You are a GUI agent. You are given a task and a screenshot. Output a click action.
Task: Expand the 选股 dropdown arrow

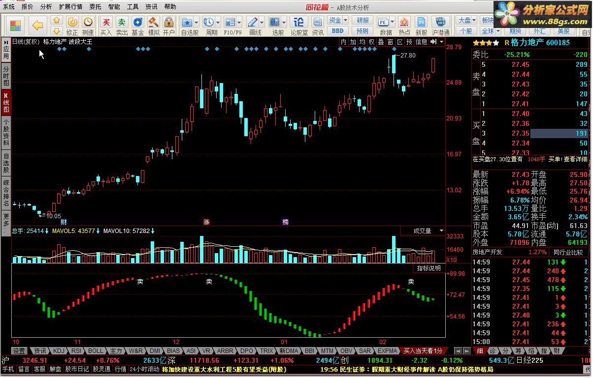[284, 22]
